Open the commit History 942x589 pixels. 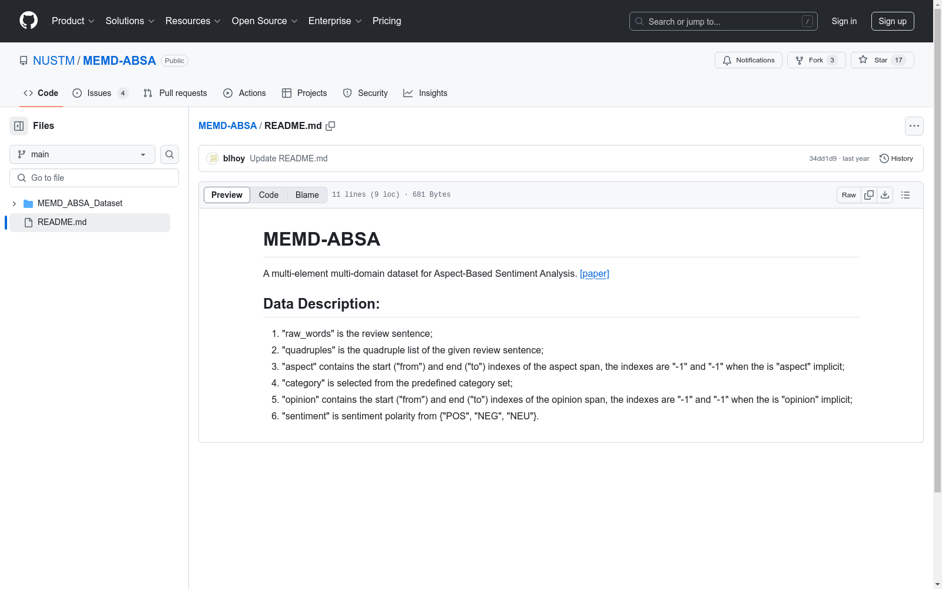point(896,158)
